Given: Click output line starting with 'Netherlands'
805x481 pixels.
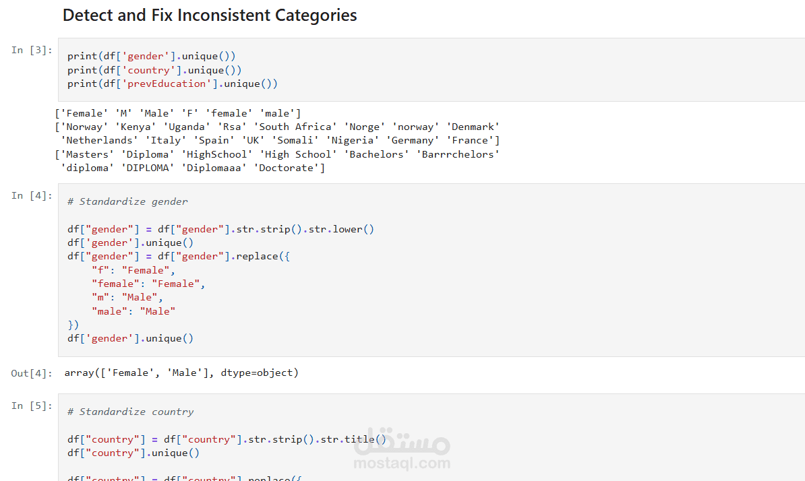Looking at the screenshot, I should (x=280, y=140).
